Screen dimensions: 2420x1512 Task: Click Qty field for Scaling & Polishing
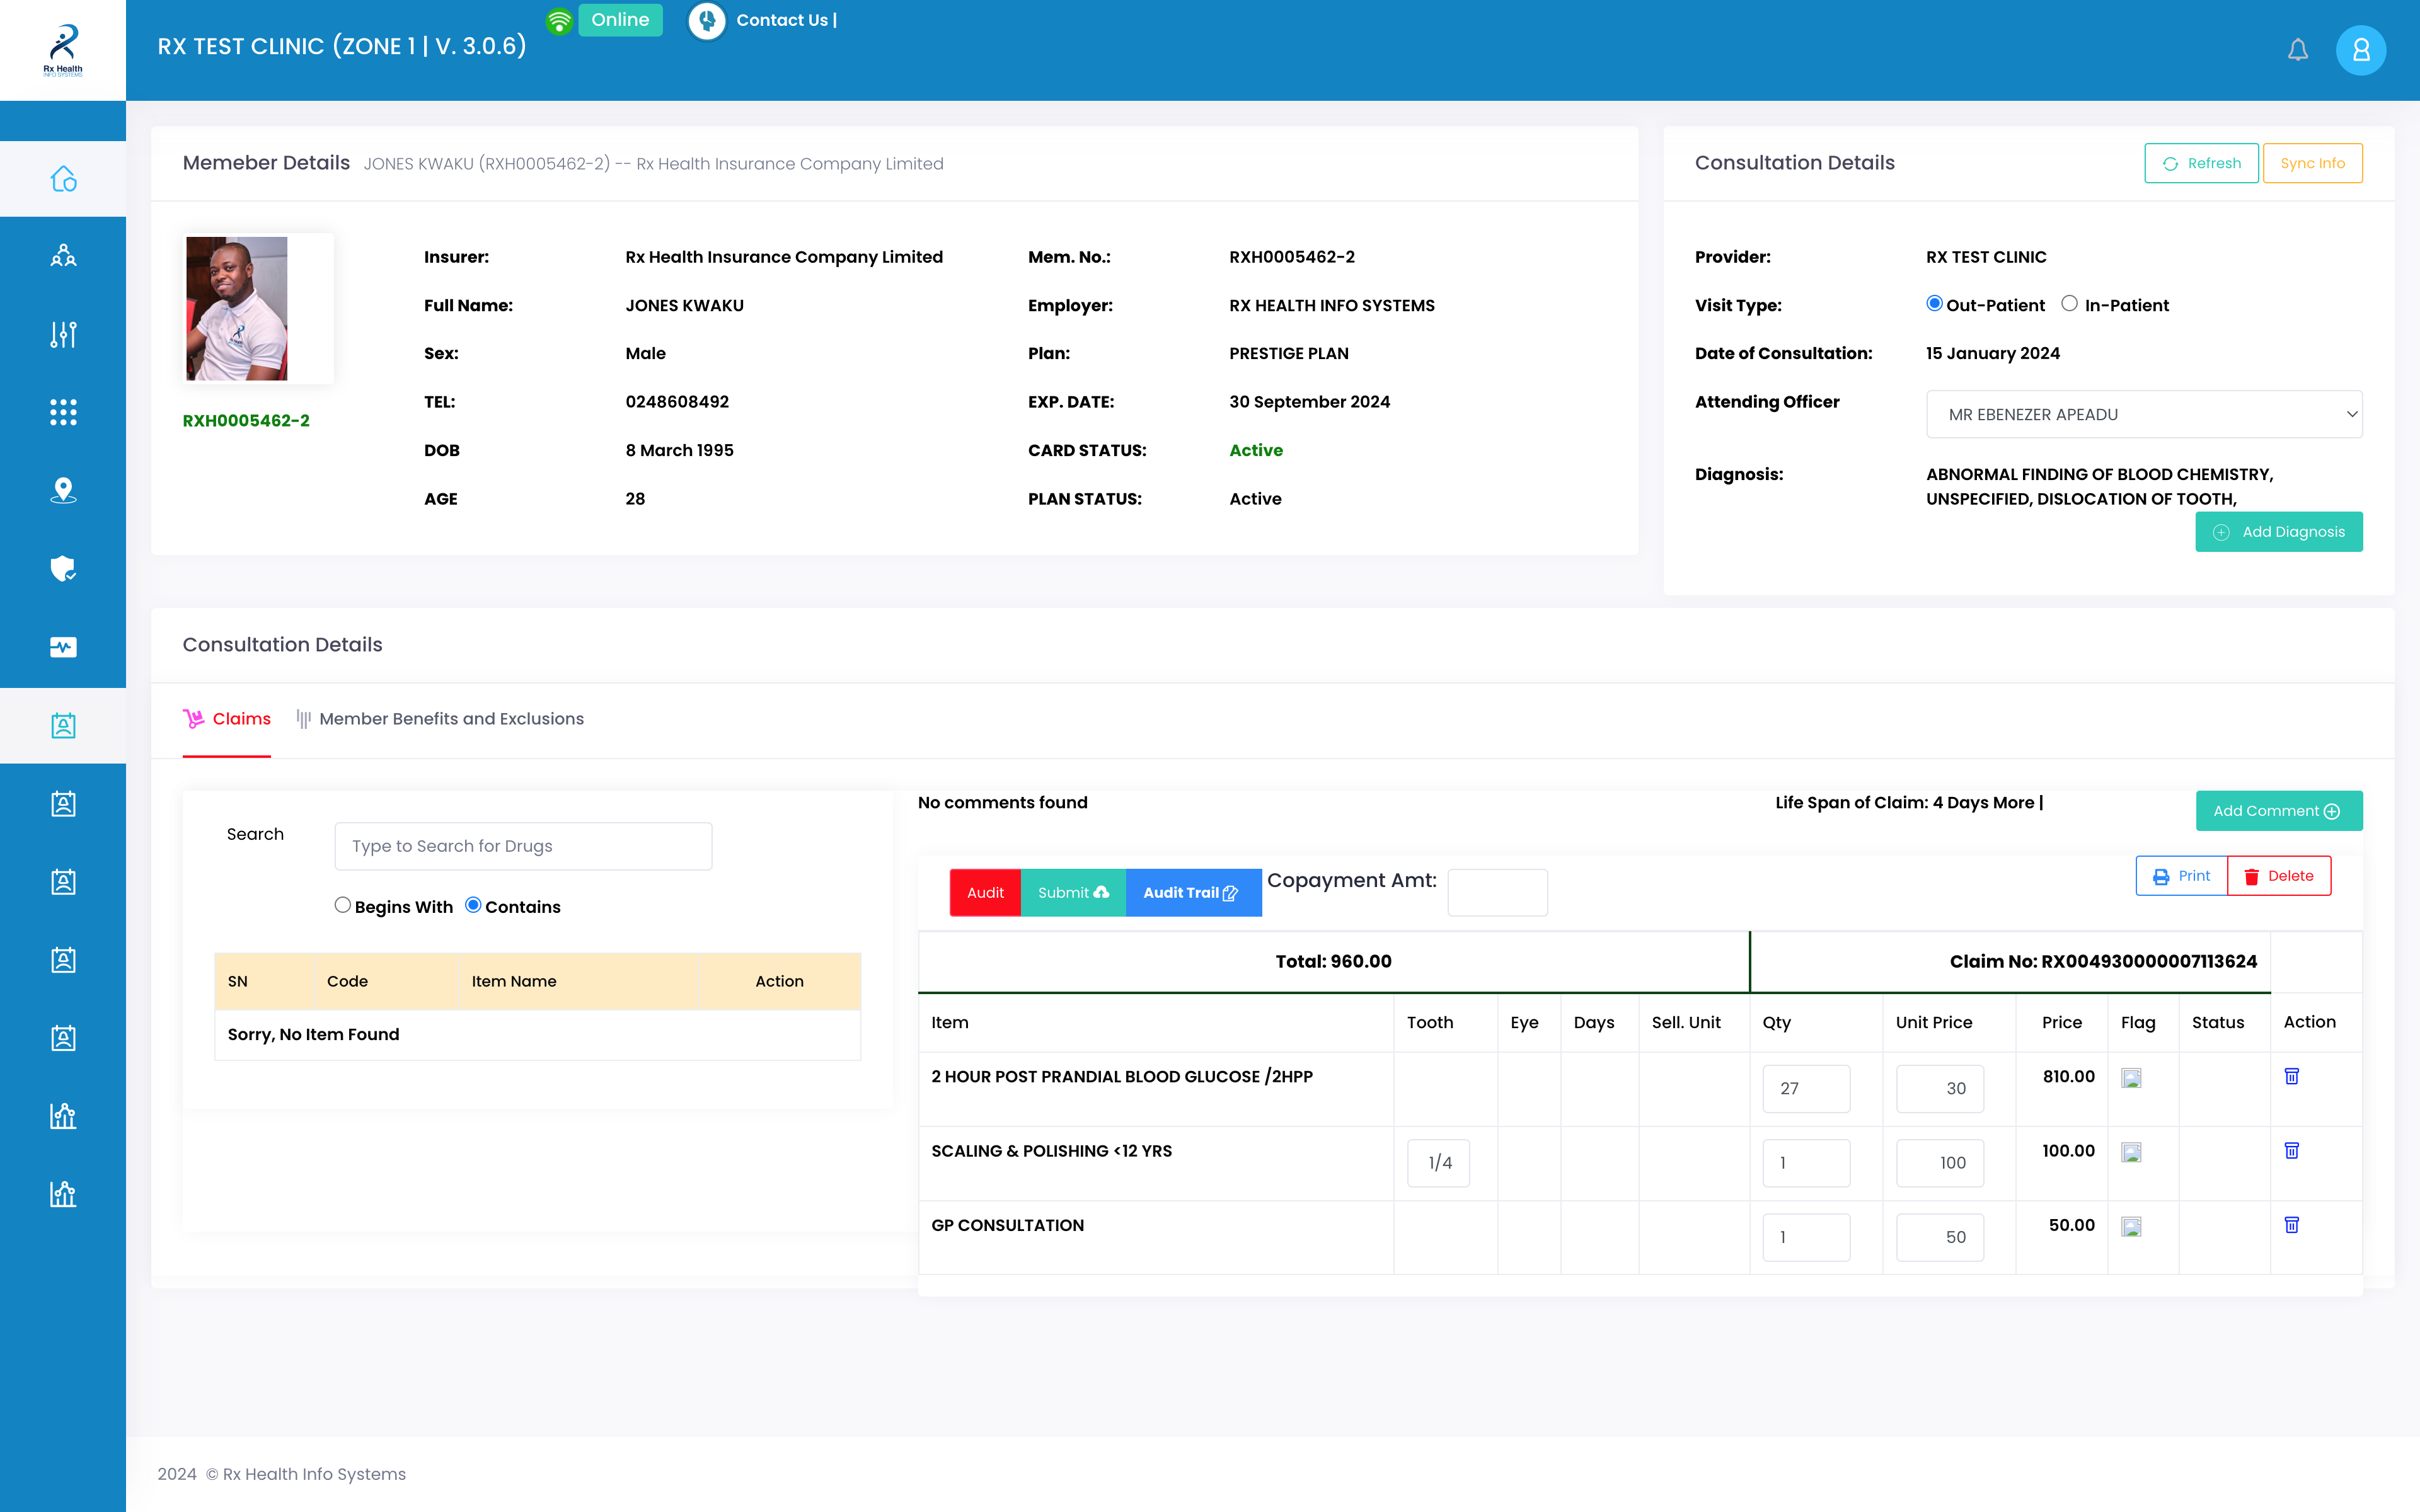click(1806, 1163)
